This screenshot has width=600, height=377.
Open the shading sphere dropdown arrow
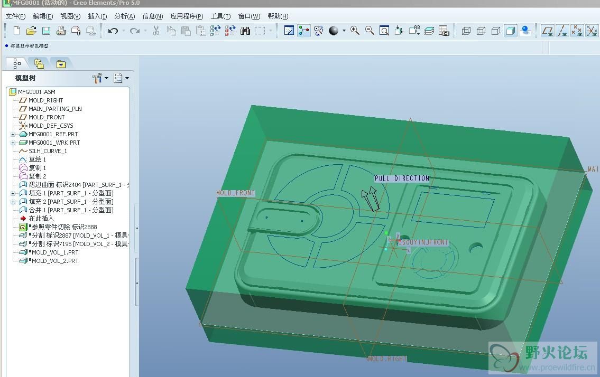(344, 31)
